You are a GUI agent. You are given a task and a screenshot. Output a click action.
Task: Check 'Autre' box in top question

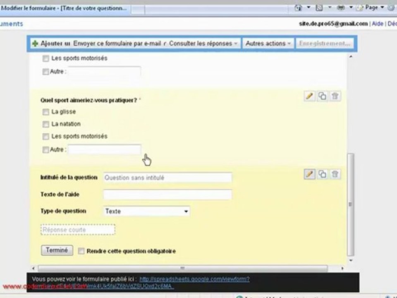tap(45, 72)
